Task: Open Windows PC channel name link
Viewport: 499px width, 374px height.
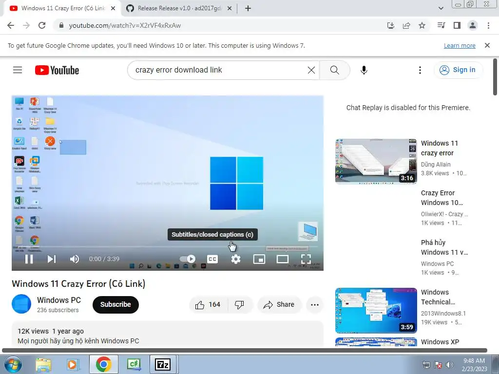Action: 59,300
